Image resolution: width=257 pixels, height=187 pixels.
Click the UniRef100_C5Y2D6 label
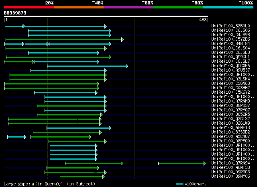pos(230,39)
